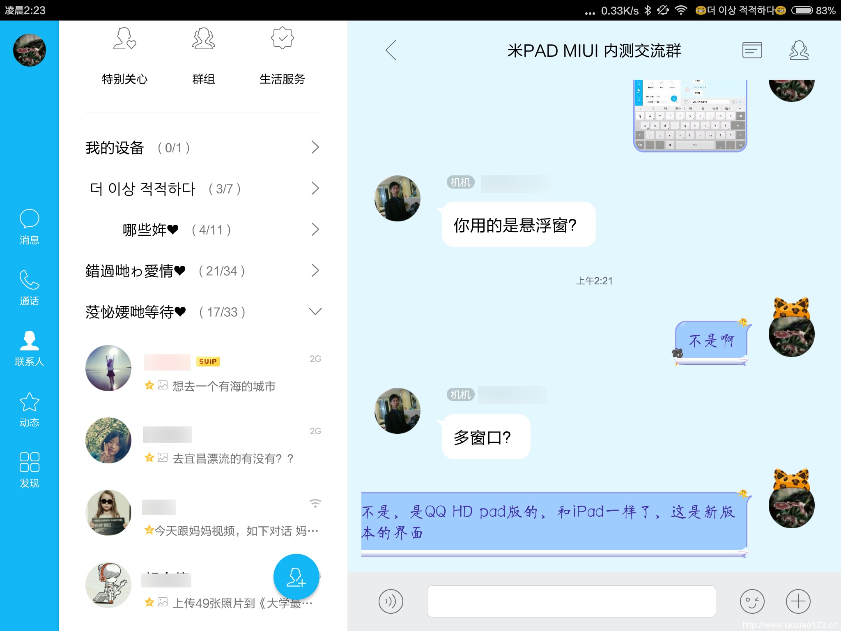This screenshot has width=841, height=631.
Task: Tap the message bubble 你用的是悬浮窗?
Action: pos(519,224)
